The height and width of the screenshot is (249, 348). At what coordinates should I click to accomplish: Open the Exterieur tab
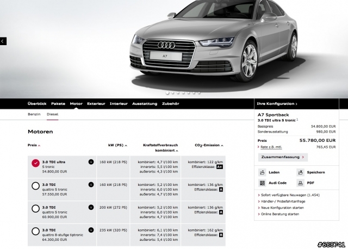(96, 104)
